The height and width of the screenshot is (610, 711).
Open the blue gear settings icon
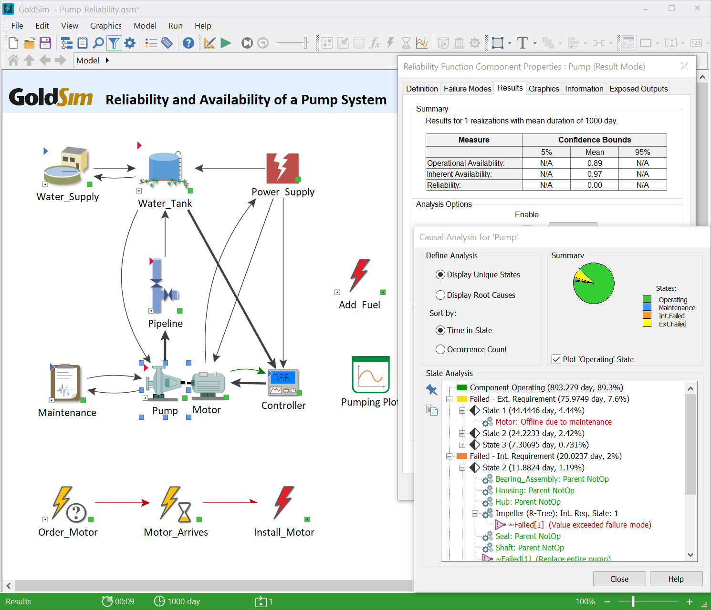pyautogui.click(x=130, y=43)
